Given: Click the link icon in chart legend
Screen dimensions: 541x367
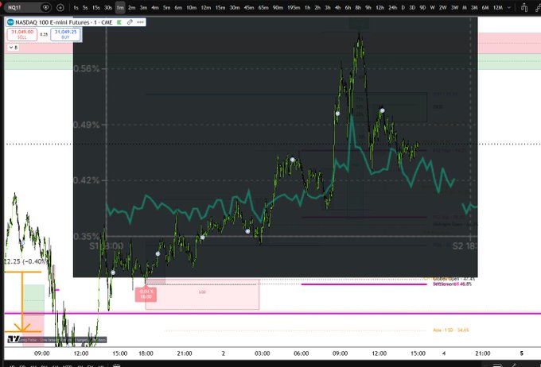Looking at the screenshot, I should coord(130,22).
